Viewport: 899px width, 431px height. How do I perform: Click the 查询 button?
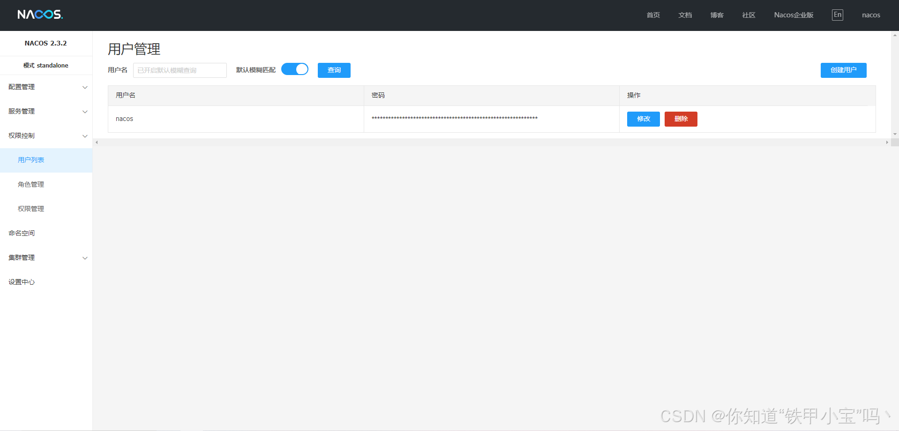(x=334, y=70)
